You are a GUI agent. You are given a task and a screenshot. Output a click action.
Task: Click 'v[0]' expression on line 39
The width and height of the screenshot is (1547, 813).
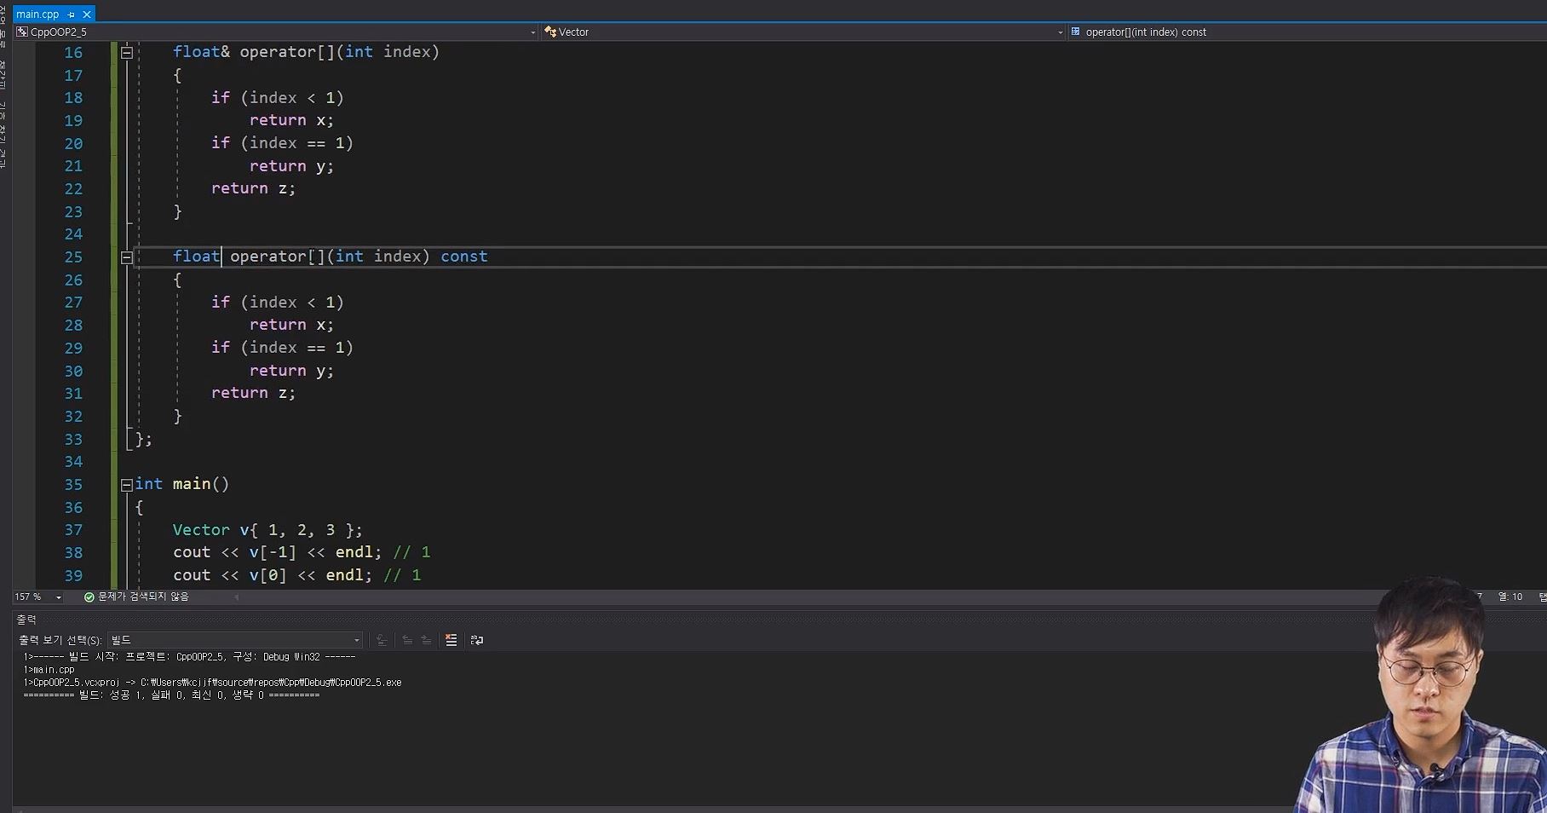tap(267, 575)
